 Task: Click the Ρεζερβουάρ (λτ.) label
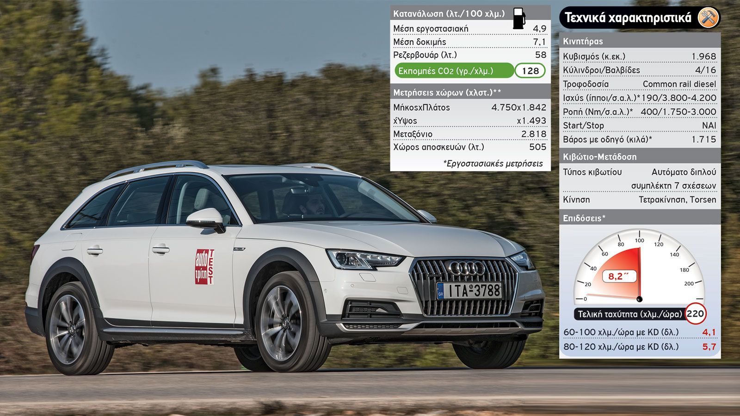[x=425, y=55]
